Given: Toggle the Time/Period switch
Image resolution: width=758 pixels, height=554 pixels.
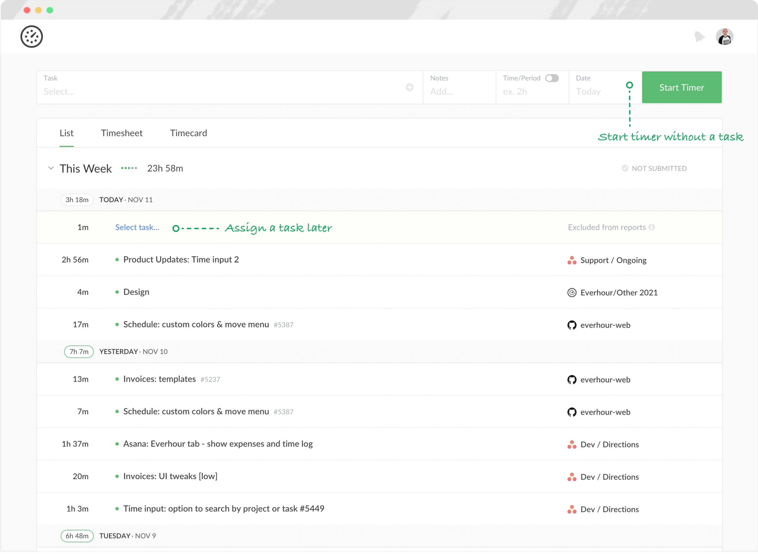Looking at the screenshot, I should pos(552,78).
